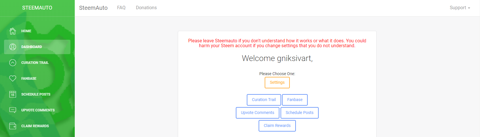Expand the Support dropdown menu
Screen dimensions: 480x137
(x=460, y=8)
